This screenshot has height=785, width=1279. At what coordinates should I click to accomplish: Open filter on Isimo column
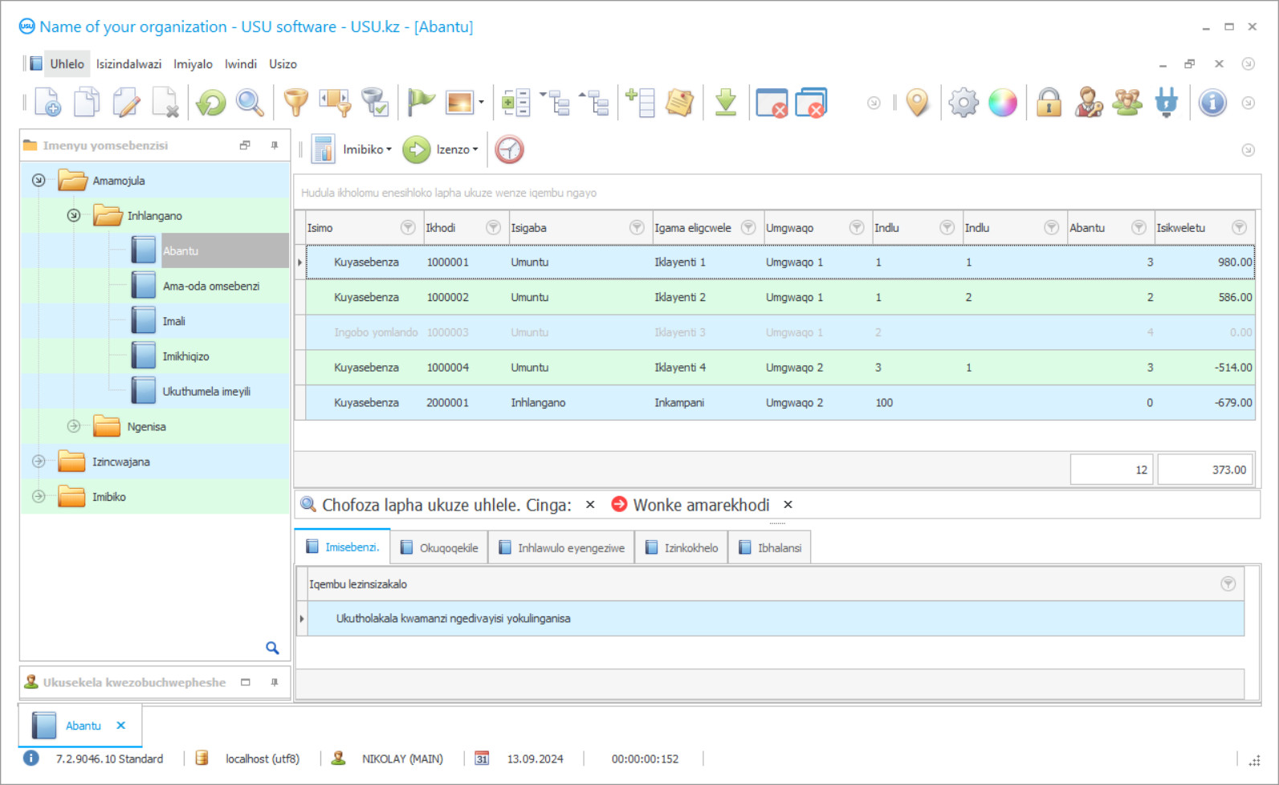[x=408, y=228]
